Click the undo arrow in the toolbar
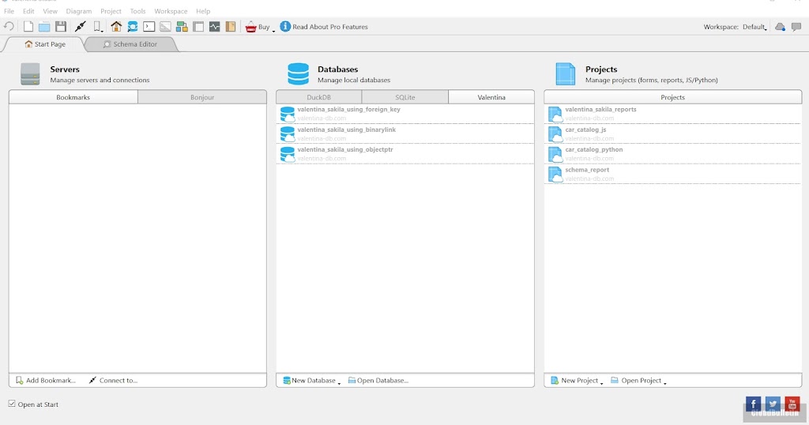Screen dimensions: 809x425 [9, 26]
